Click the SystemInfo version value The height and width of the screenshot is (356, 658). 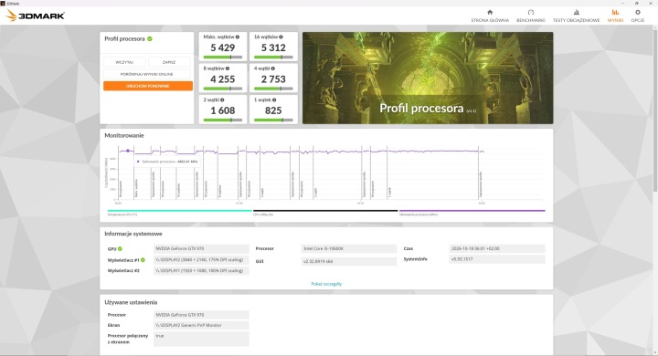(497, 259)
